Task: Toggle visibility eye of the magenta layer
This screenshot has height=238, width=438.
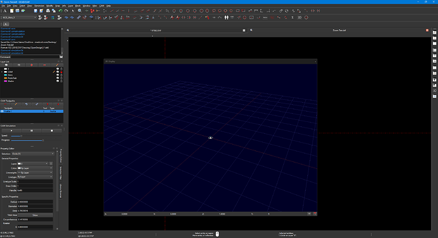Action: [x=58, y=81]
